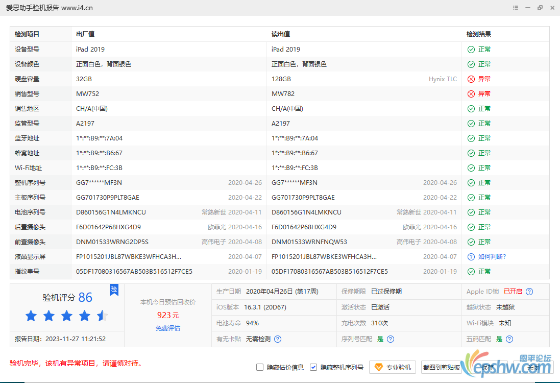560x383 pixels.
Task: Click the 电池寿命 value 94%
Action: (x=252, y=323)
